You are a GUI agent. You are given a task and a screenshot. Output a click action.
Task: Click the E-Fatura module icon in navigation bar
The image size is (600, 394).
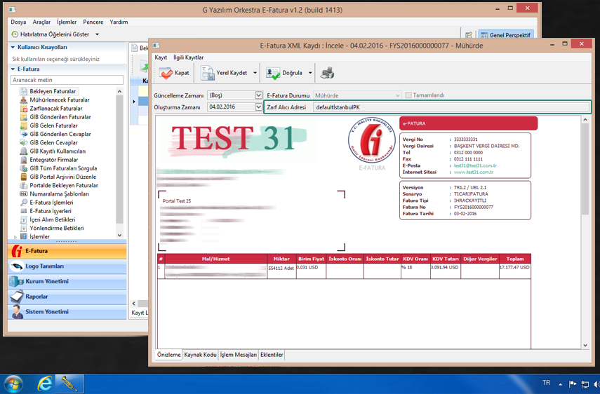(x=17, y=251)
